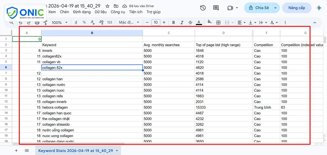327x155 pixels.
Task: Open version history clock icon
Action: [x=203, y=8]
